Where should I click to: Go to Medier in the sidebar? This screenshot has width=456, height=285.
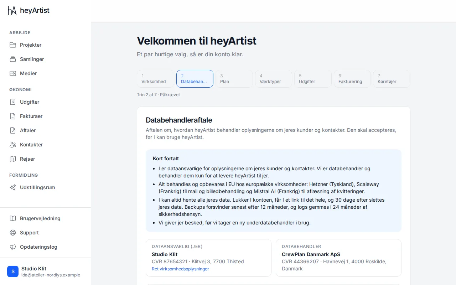point(46,73)
